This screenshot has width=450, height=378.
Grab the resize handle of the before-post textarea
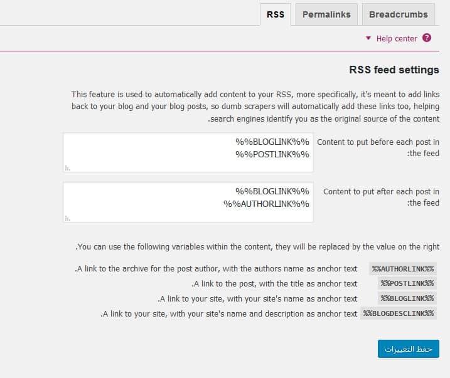pos(68,168)
